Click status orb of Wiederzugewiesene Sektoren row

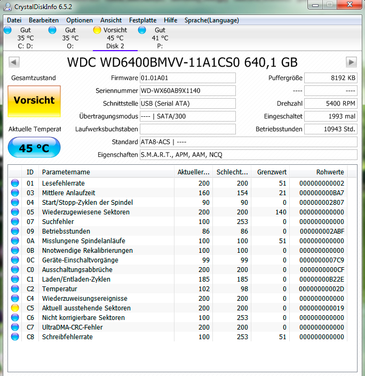pyautogui.click(x=15, y=212)
